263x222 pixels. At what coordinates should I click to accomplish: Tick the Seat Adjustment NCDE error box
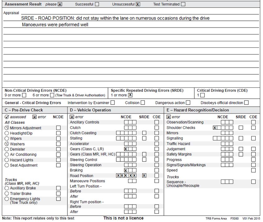pyautogui.click(x=58, y=165)
